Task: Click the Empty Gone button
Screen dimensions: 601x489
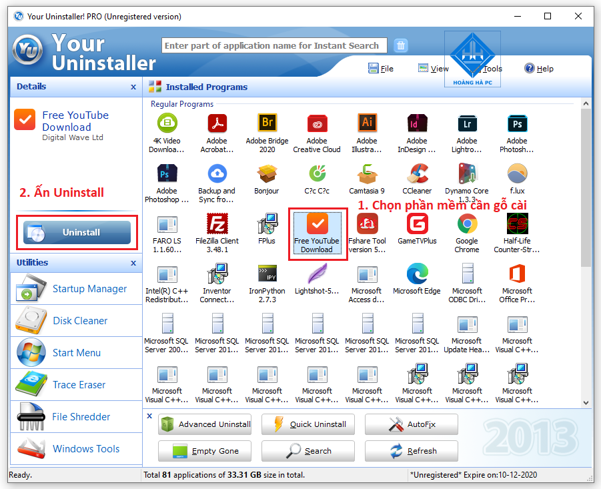Action: (204, 451)
